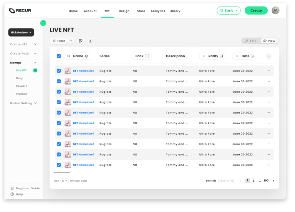
Task: Uncheck the first NFT row checkbox
Action: pos(59,71)
